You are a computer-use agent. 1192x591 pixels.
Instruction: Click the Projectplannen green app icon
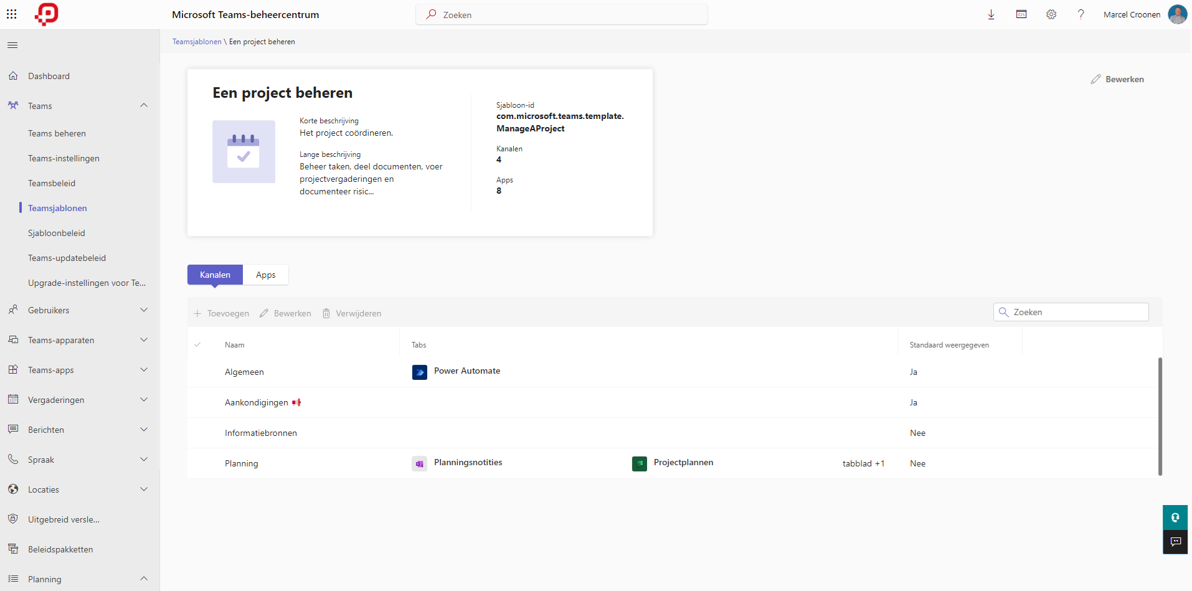(640, 464)
